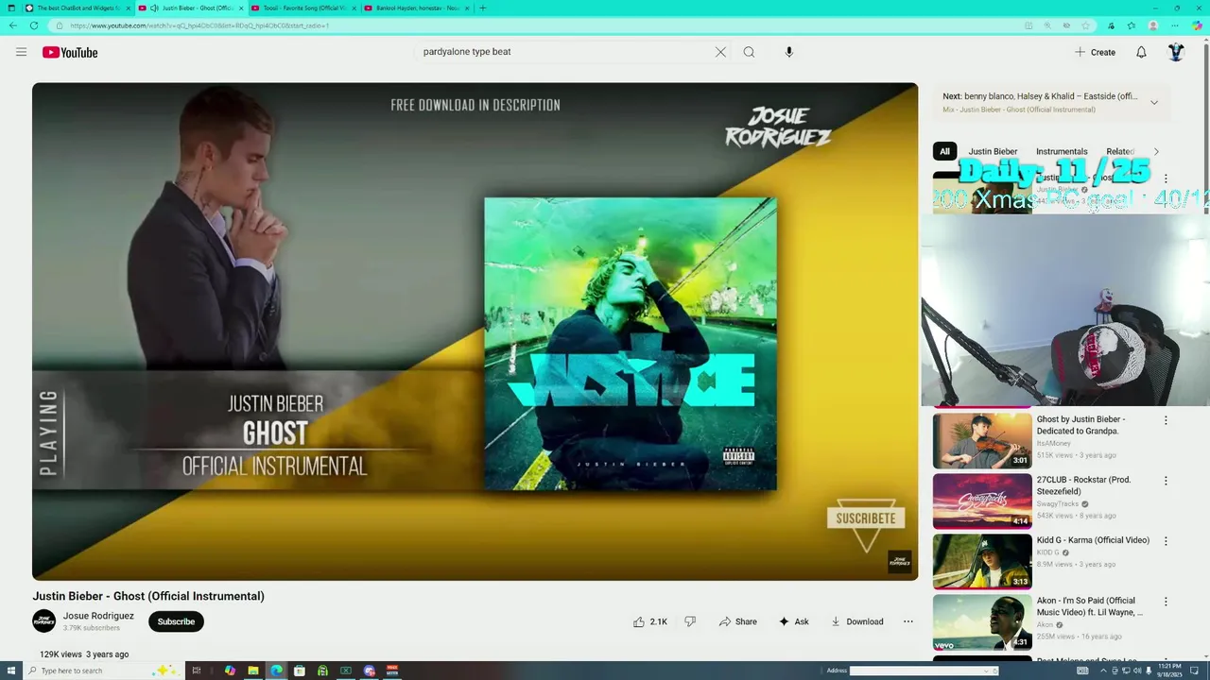Select the Justin Bieber filter chip
The image size is (1210, 680).
[993, 151]
